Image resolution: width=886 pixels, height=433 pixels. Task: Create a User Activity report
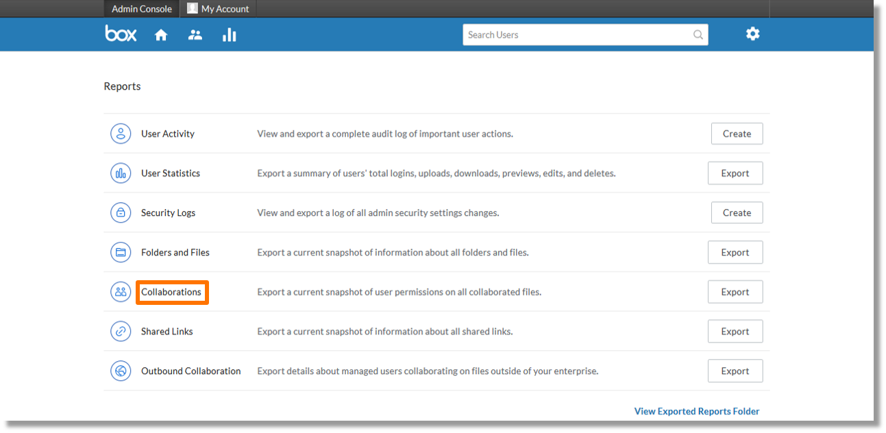[x=737, y=134]
